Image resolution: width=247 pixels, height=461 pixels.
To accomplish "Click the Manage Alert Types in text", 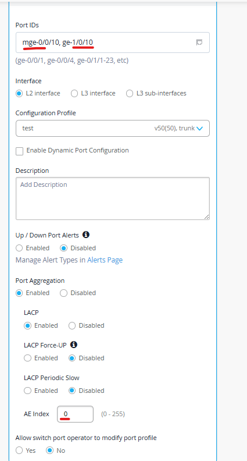I will pyautogui.click(x=51, y=260).
